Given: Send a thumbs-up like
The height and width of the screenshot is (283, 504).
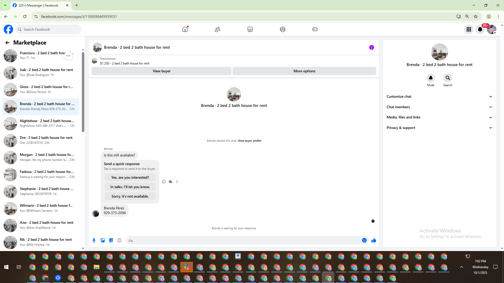Looking at the screenshot, I should (x=374, y=241).
